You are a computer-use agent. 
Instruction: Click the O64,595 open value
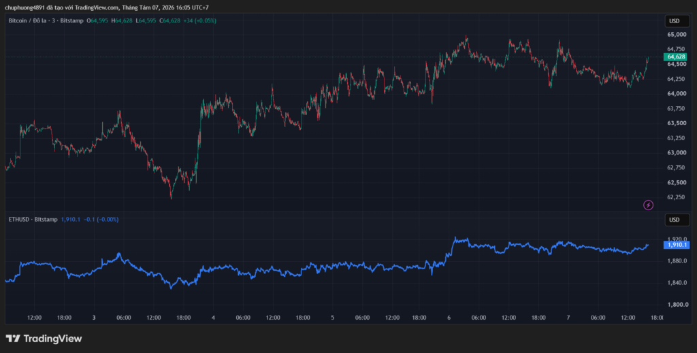(x=98, y=20)
